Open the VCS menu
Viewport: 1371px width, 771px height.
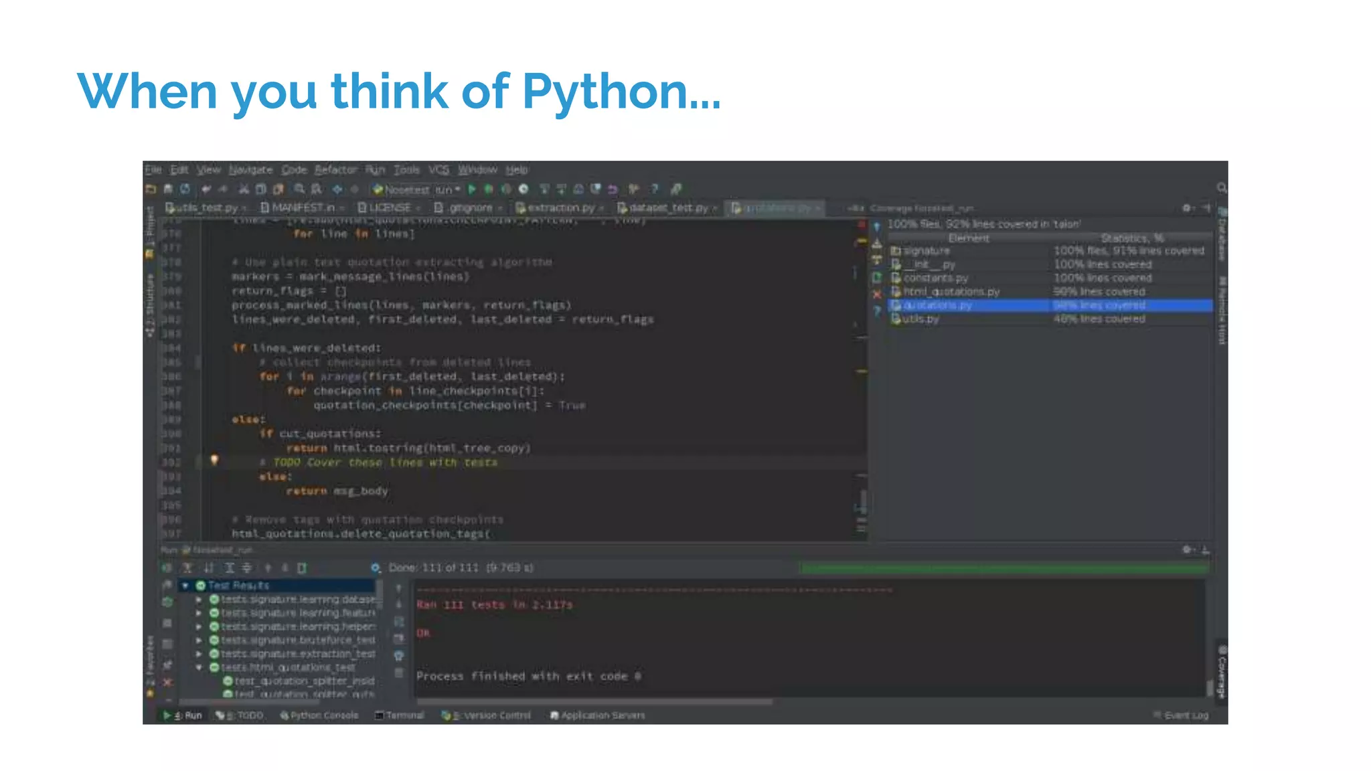(438, 169)
